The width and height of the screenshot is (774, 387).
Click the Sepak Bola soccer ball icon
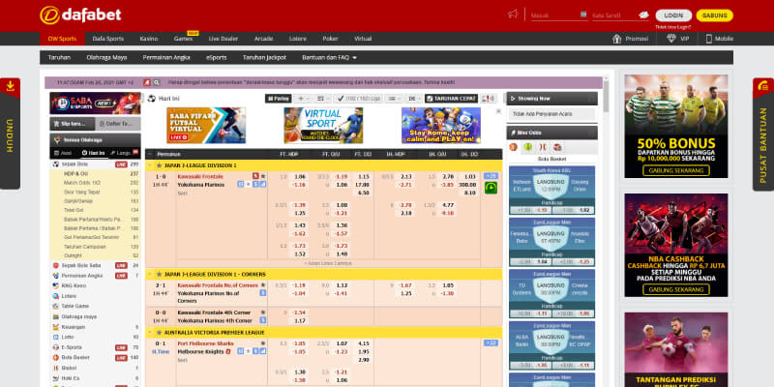click(56, 164)
